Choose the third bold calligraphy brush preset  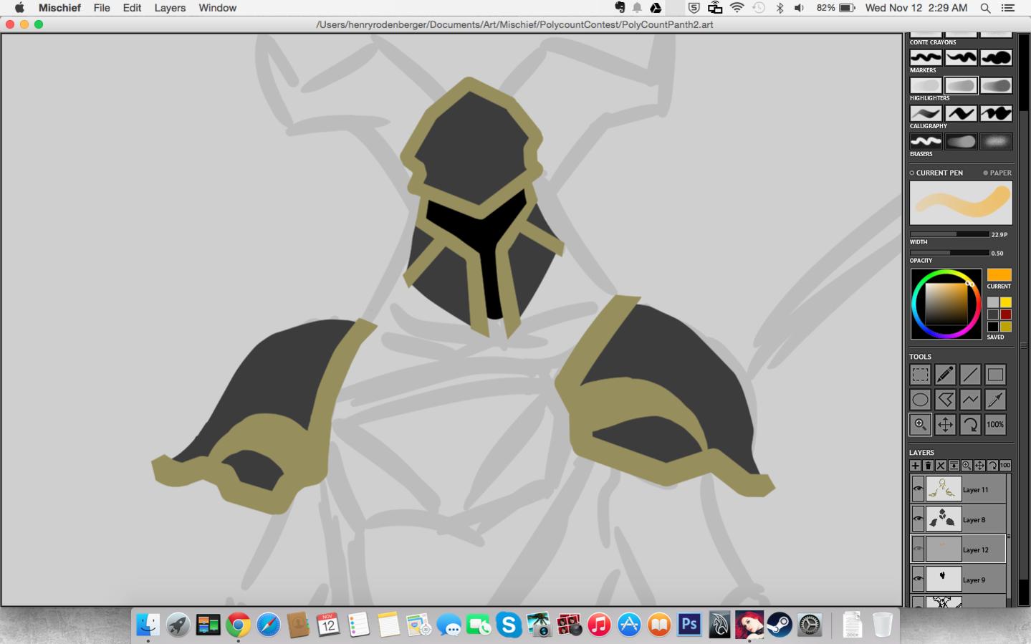point(996,113)
